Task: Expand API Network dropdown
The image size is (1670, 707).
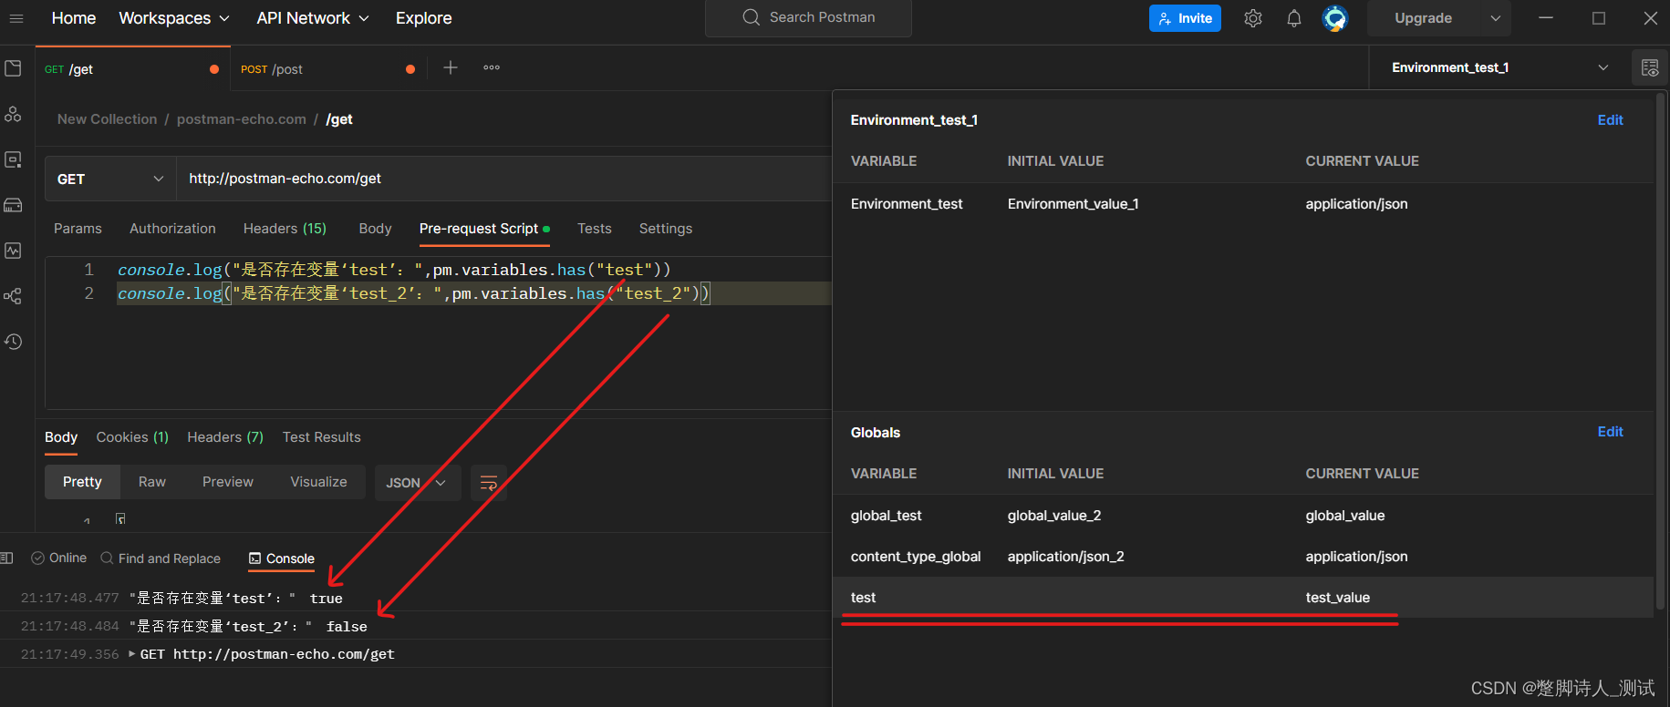Action: (x=313, y=18)
